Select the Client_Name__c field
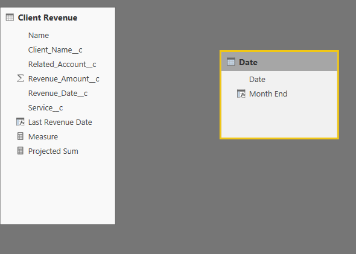Image resolution: width=356 pixels, height=254 pixels. [x=55, y=50]
